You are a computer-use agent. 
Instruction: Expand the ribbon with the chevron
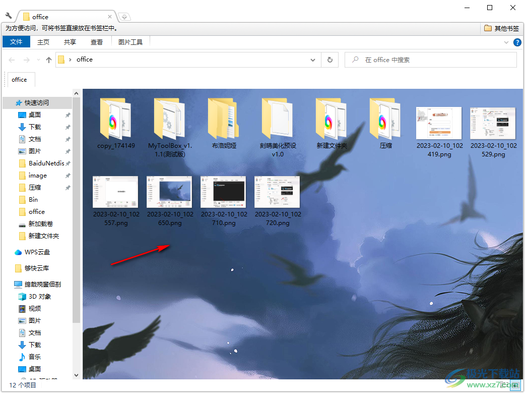pos(506,42)
